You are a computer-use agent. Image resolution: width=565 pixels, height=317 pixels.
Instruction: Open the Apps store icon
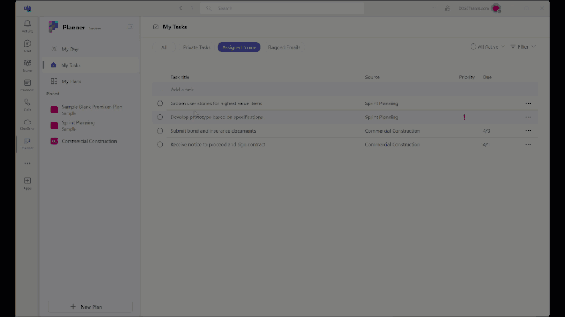[x=27, y=183]
